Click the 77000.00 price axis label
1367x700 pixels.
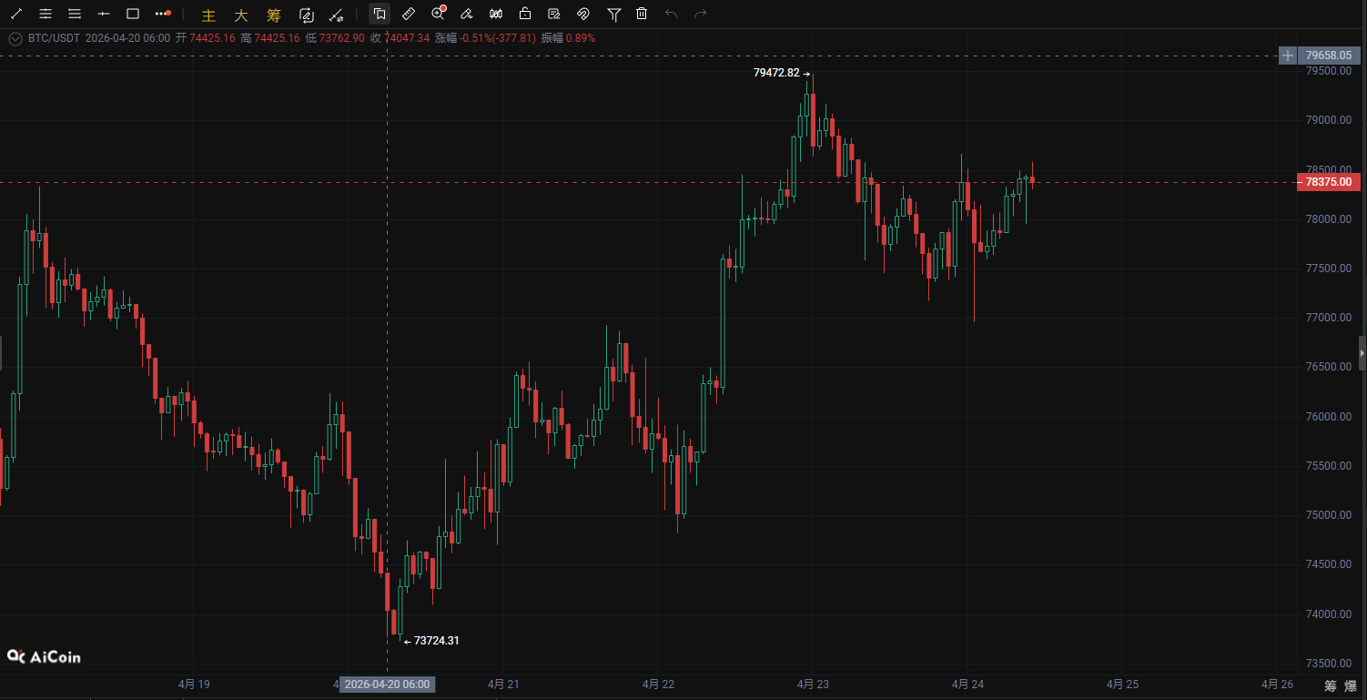pos(1329,318)
